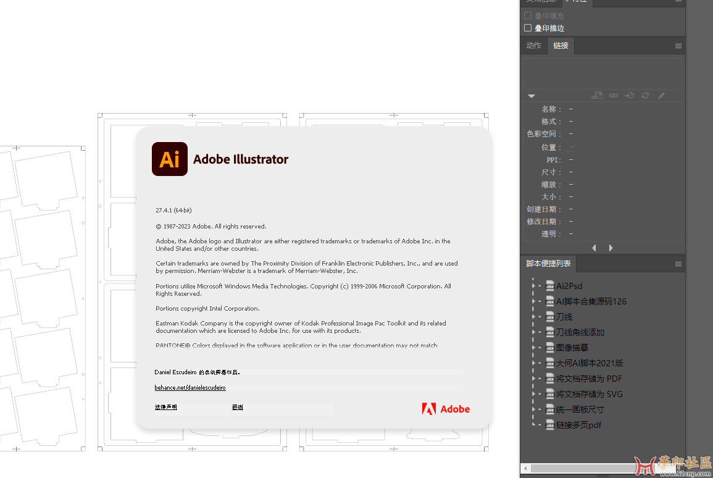Click the Go To Link icon in Links panel

(x=629, y=96)
